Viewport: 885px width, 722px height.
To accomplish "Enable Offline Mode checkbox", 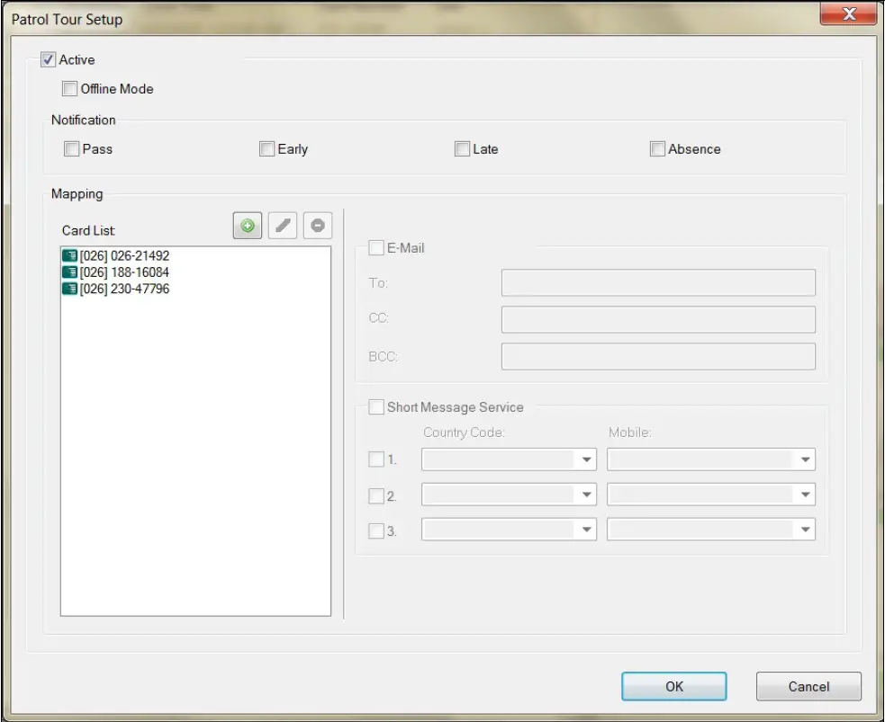I will pos(70,89).
